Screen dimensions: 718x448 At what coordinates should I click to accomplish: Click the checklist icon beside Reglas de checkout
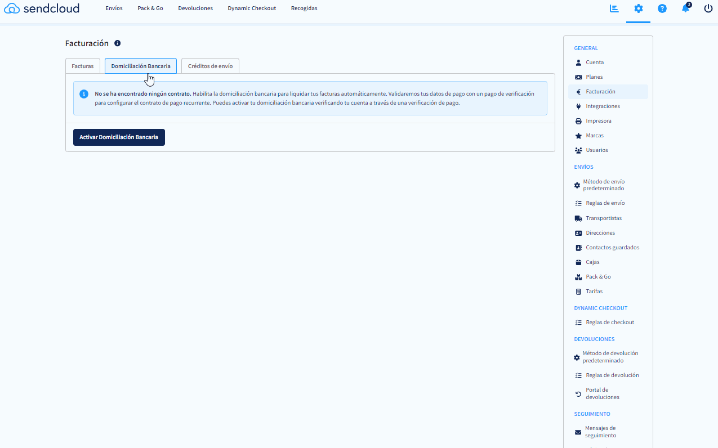point(578,322)
